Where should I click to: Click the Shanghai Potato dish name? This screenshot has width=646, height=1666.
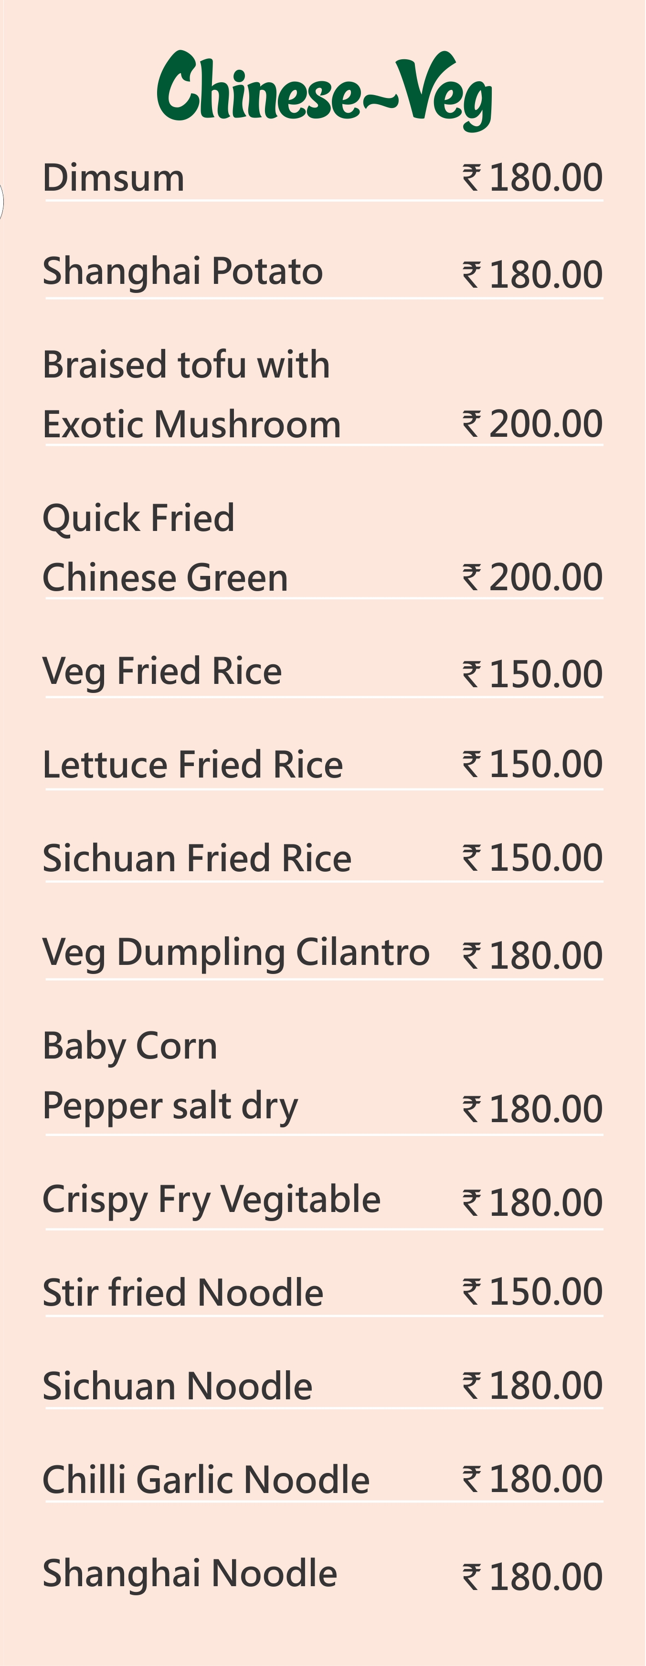183,271
